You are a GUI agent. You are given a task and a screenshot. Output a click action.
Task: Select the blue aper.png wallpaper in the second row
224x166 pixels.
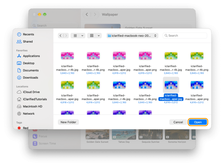(x=197, y=85)
